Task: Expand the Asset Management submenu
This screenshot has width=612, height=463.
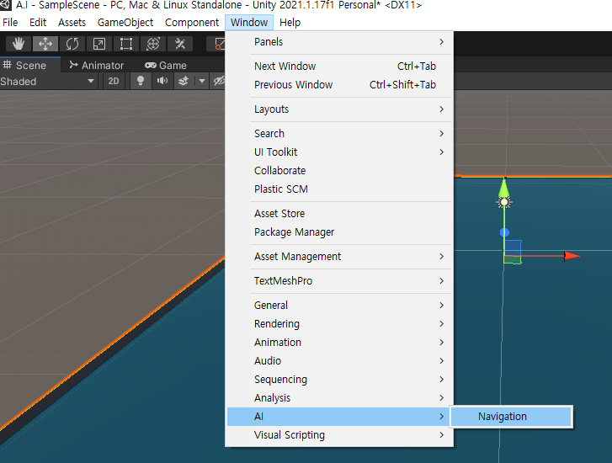Action: pos(339,257)
